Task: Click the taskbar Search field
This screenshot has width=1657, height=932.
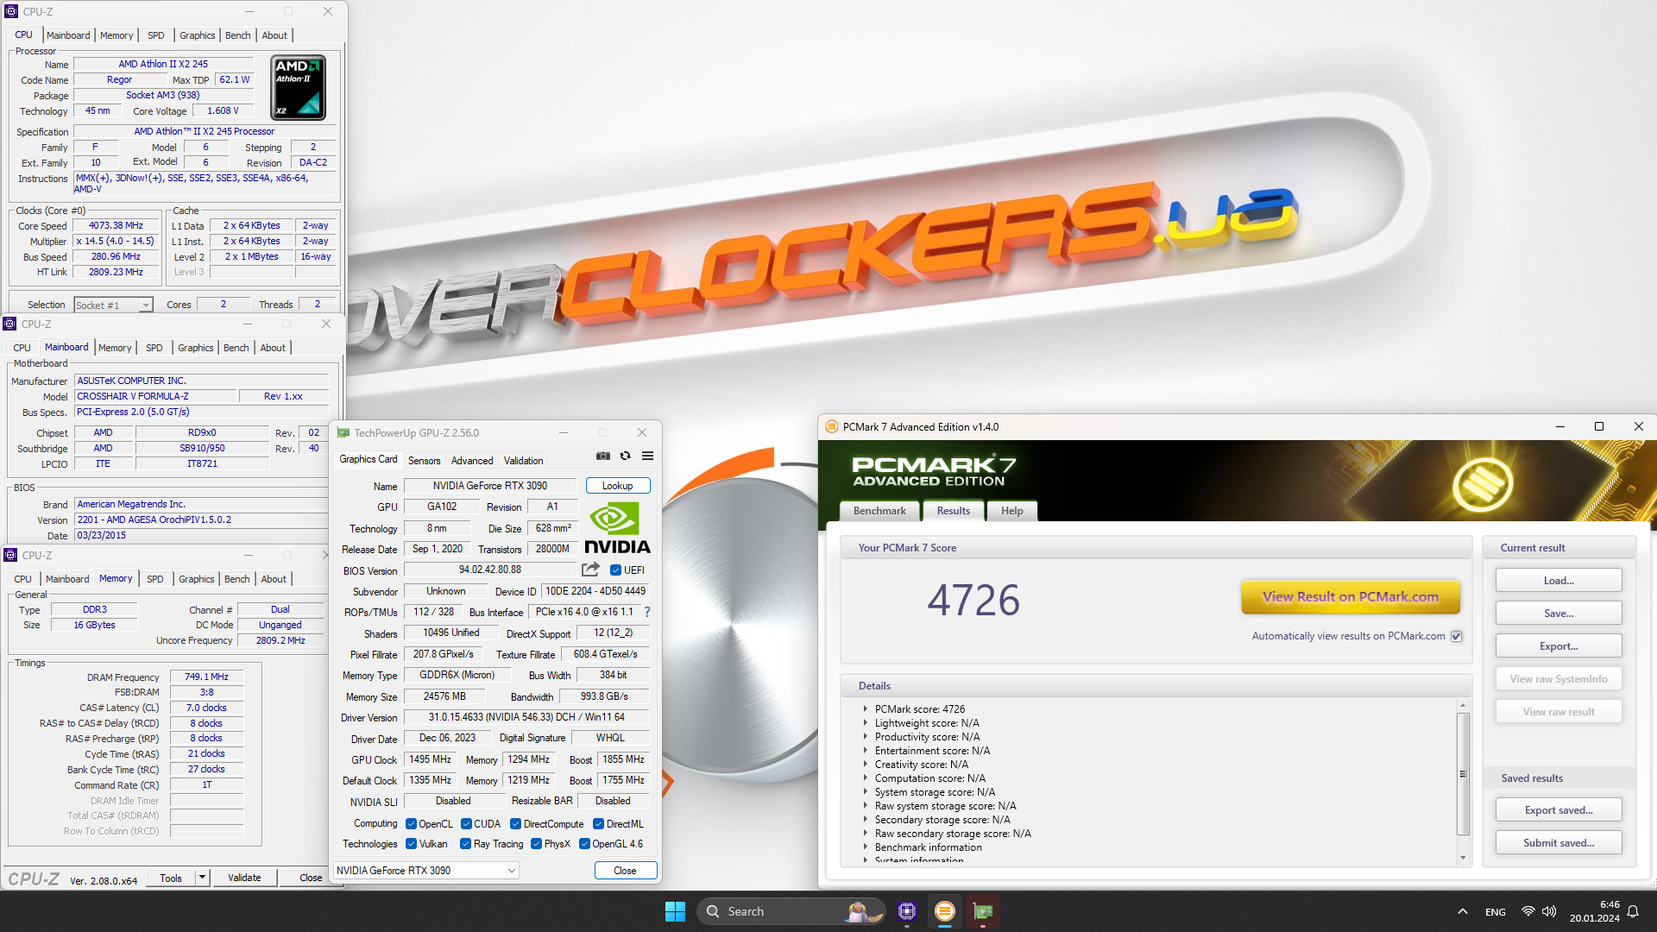Action: point(790,911)
